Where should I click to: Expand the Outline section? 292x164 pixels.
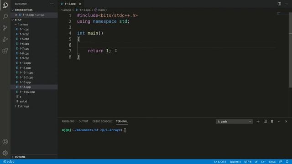coord(20,157)
